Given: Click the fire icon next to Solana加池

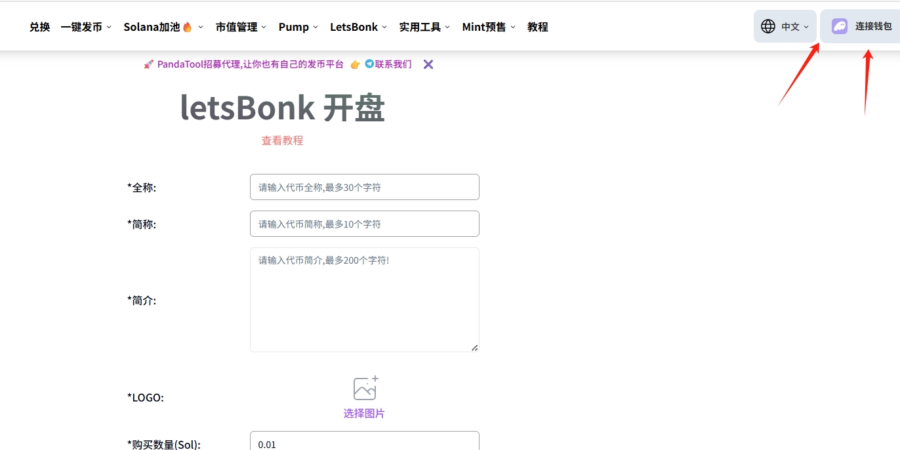Looking at the screenshot, I should click(x=188, y=27).
